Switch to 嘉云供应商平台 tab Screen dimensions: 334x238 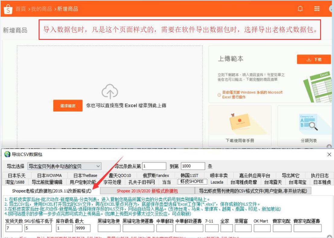pos(255,175)
